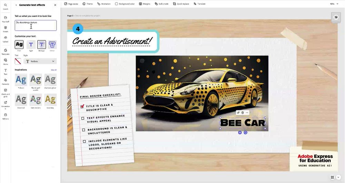Open the Media panel
345x183 pixels.
[6, 62]
